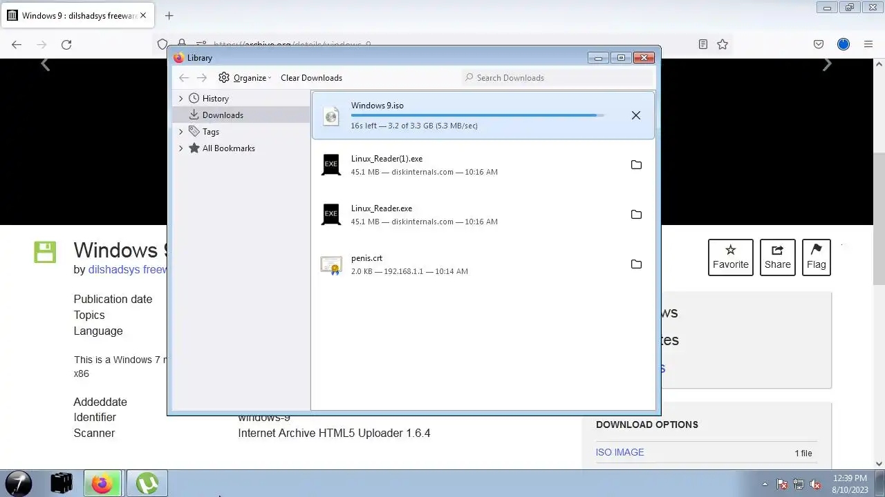Image resolution: width=885 pixels, height=497 pixels.
Task: Show hidden system tray icons
Action: [765, 484]
